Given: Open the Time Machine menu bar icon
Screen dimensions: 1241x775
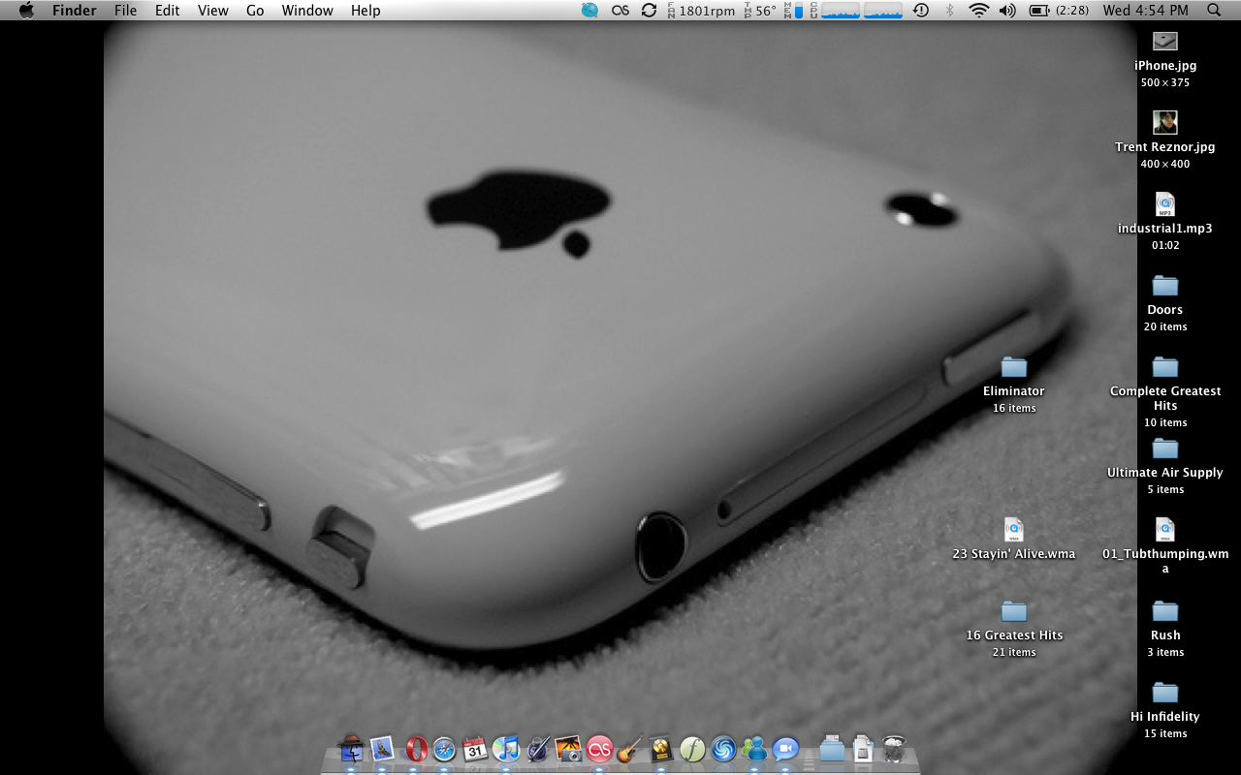Looking at the screenshot, I should click(x=921, y=11).
